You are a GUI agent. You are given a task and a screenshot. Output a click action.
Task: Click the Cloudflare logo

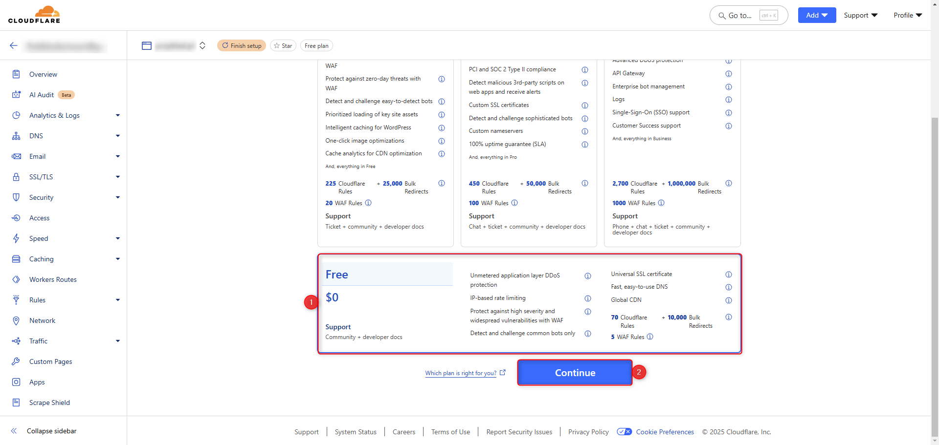(x=34, y=15)
